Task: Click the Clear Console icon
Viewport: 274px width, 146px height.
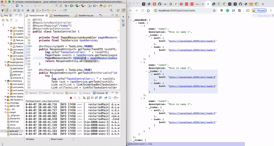Action: pyautogui.click(x=84, y=98)
